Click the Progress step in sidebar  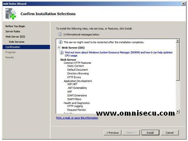point(11,52)
